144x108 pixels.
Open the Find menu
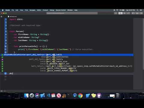pyautogui.click(x=26, y=10)
